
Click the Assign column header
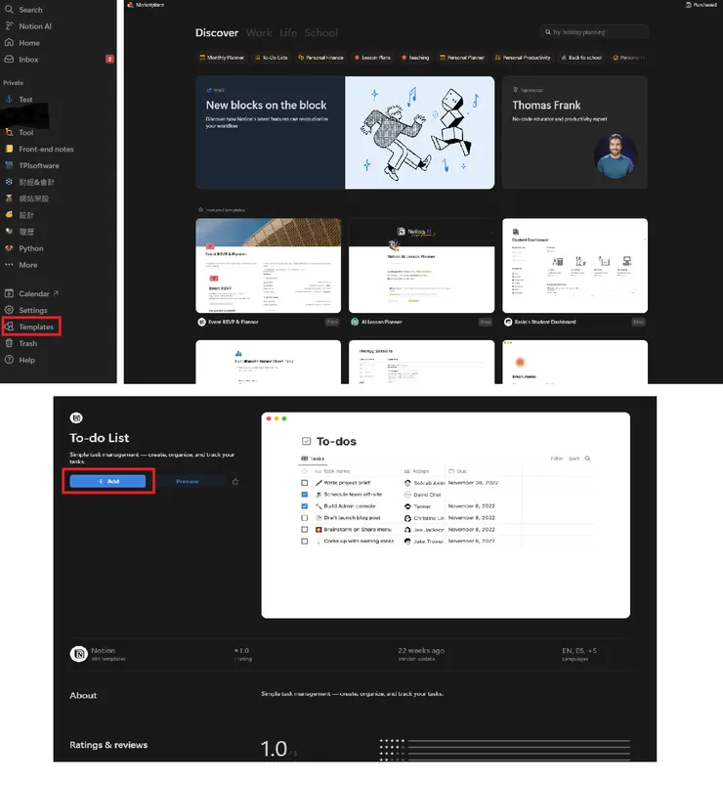tap(417, 471)
